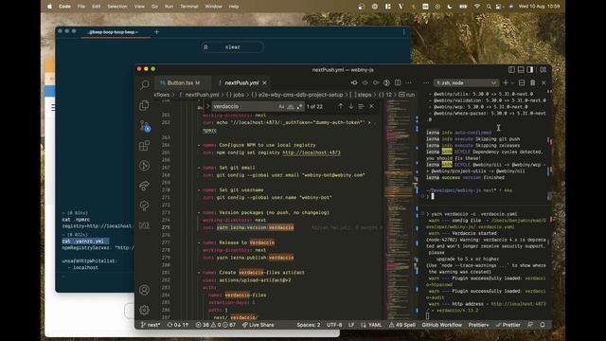
Task: Toggle regex option in find widget
Action: click(299, 107)
